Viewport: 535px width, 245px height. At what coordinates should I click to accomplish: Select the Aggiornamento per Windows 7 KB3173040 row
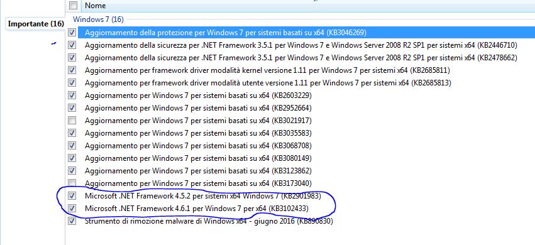coord(198,183)
